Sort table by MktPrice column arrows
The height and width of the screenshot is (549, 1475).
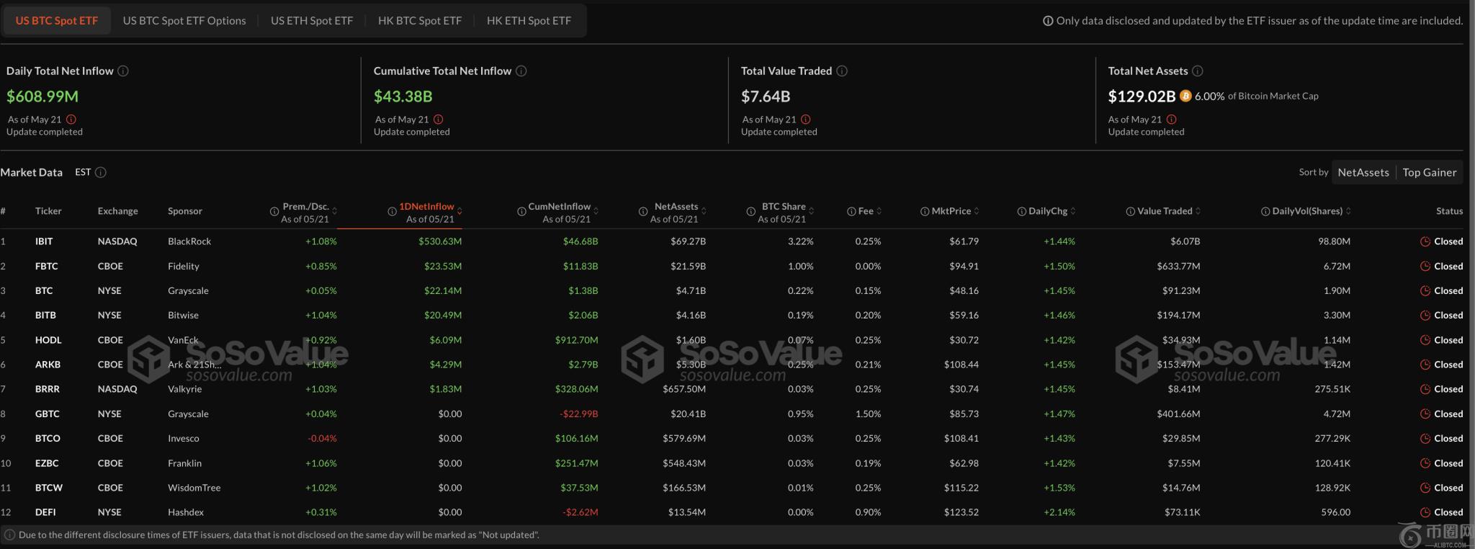[x=977, y=211]
